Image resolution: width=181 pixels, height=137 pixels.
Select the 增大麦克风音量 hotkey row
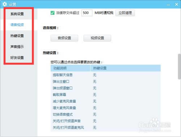pos(106,108)
